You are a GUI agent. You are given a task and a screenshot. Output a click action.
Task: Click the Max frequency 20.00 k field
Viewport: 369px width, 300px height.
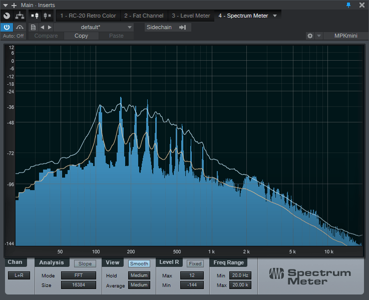[240, 285]
